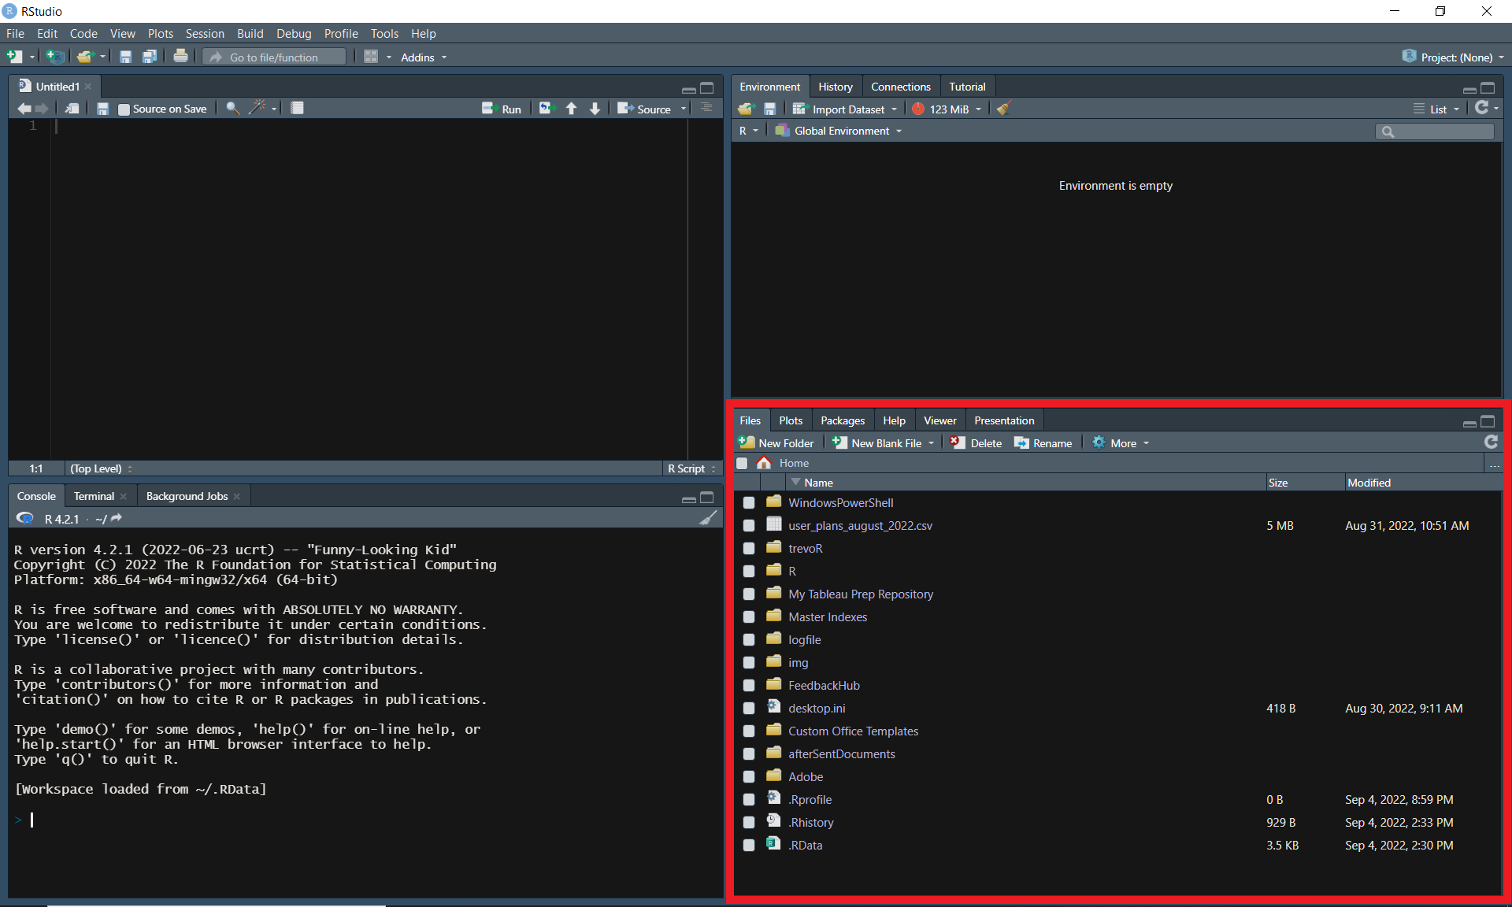Open the R Script file type selector
Screen dimensions: 1512x907
pyautogui.click(x=692, y=468)
